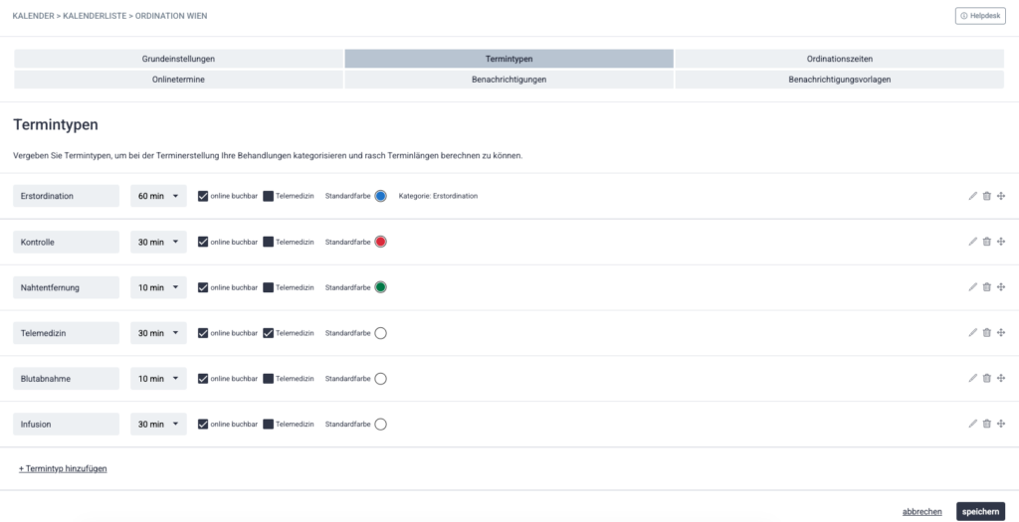Click the trash icon for Blutabnahme
The image size is (1019, 522).
point(986,379)
